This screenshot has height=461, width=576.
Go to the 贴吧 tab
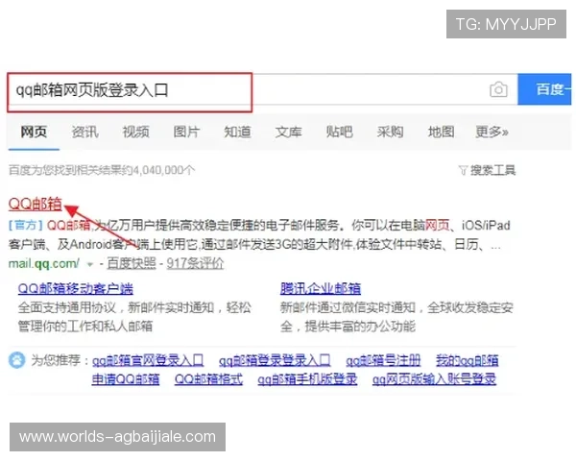click(x=340, y=132)
